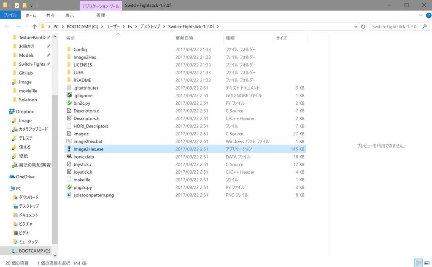Screen dimensions: 432x267
Task: Click the LUFA folder icon
Action: tap(69, 72)
